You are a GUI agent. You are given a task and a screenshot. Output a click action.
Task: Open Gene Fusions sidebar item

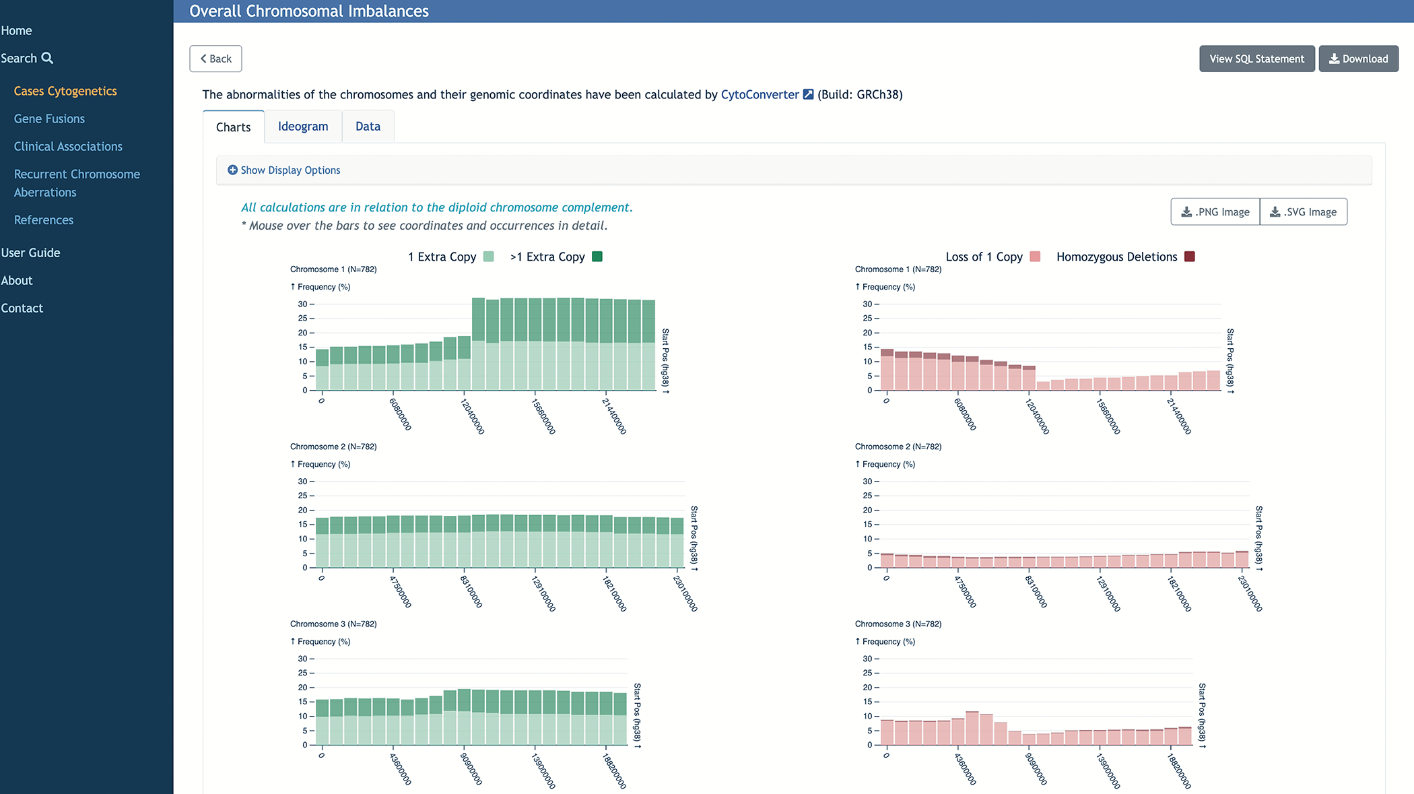(49, 119)
